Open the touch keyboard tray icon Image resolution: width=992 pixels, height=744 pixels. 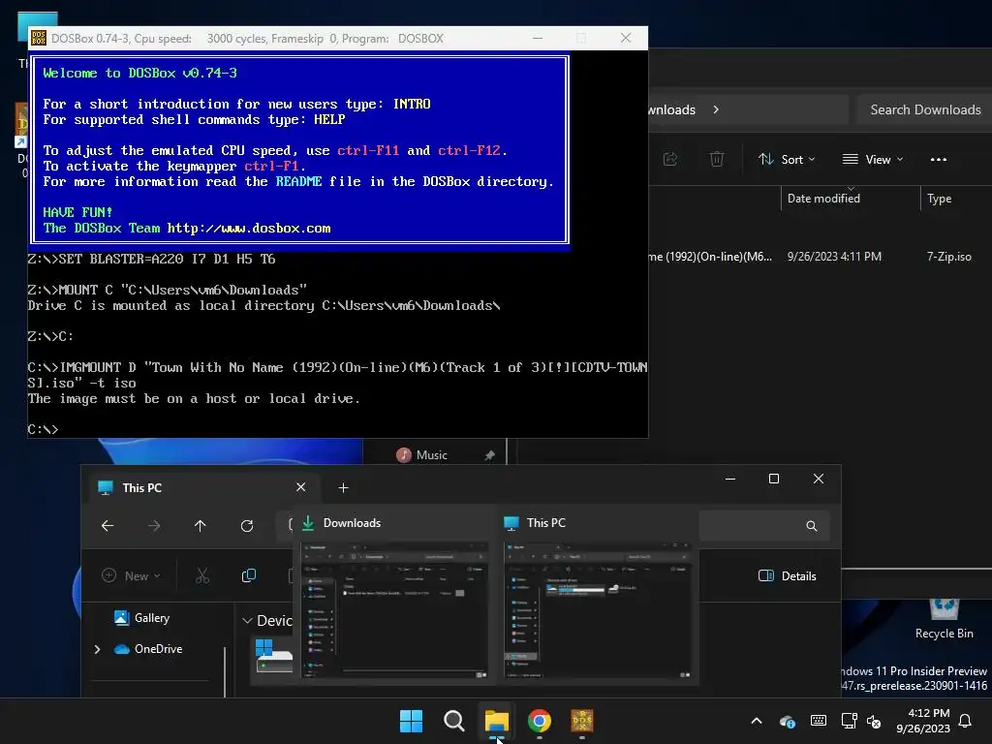[x=818, y=721]
